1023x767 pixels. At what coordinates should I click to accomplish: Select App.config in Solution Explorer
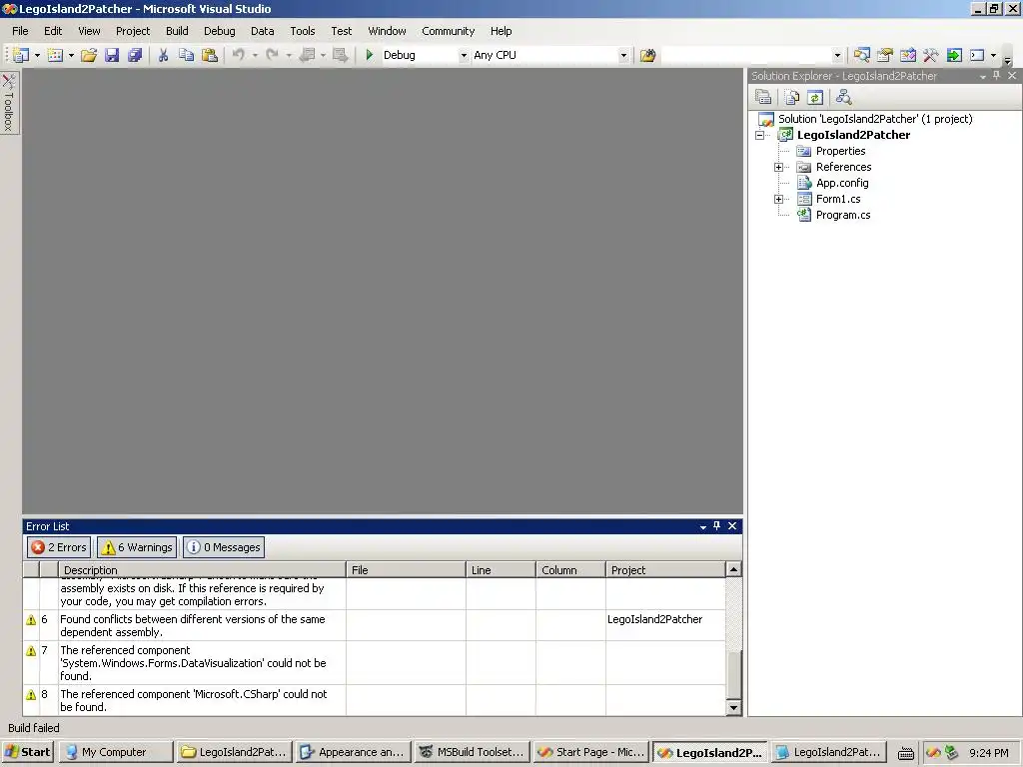842,184
